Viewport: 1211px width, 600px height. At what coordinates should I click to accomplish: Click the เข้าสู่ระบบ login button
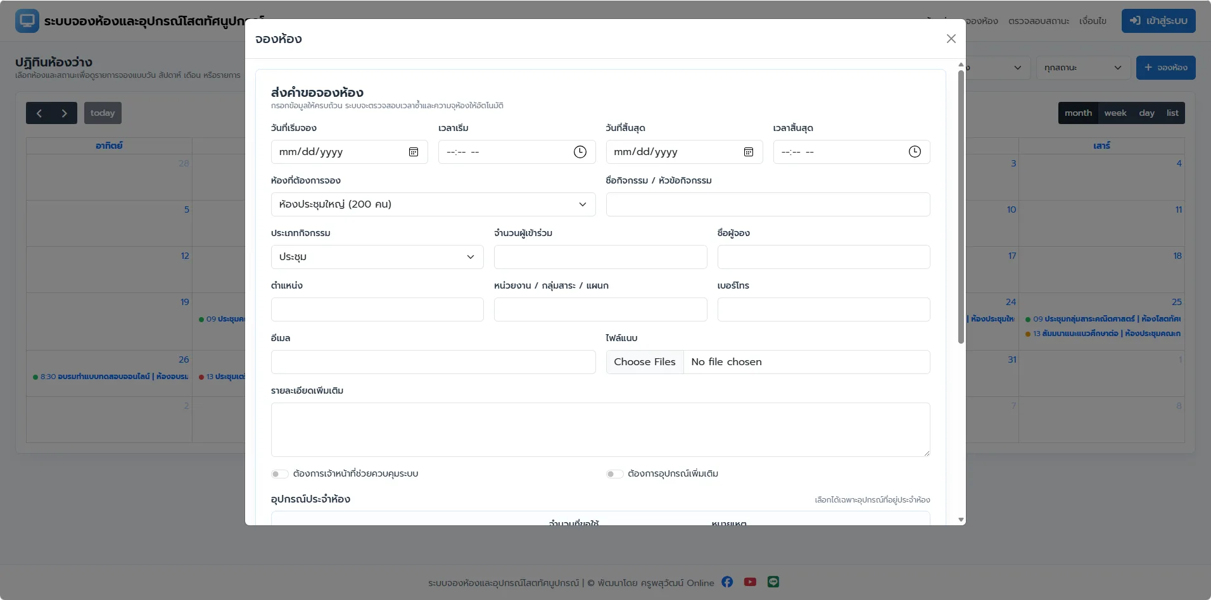click(1158, 21)
